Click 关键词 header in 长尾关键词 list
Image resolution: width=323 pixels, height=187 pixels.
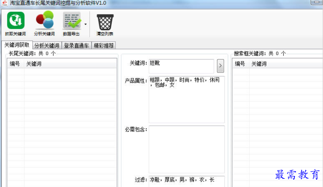(70, 64)
